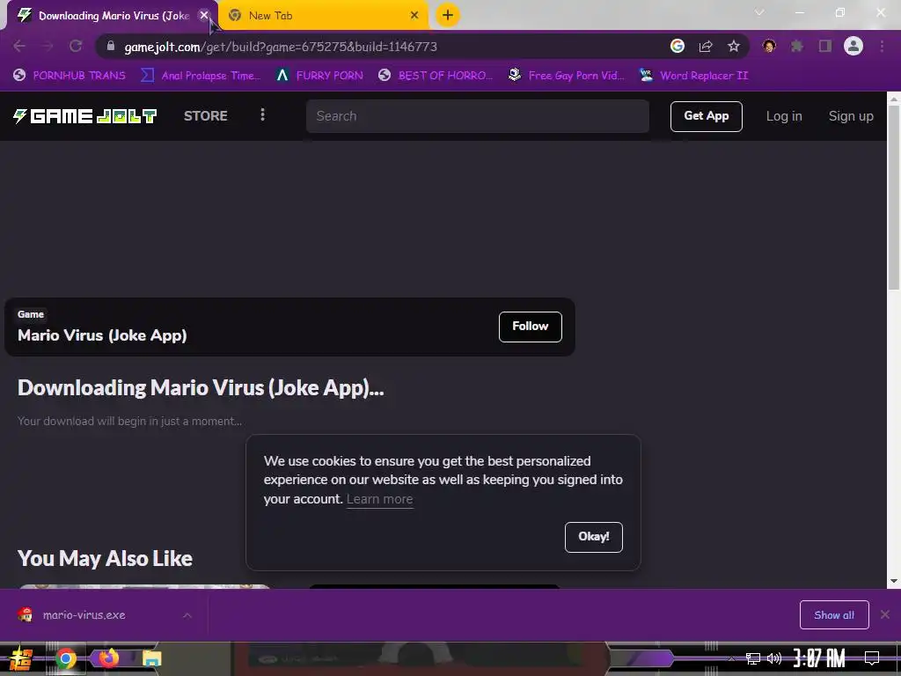Screen dimensions: 901x676
Task: Accept cookies with the Okay! button
Action: [x=594, y=537]
